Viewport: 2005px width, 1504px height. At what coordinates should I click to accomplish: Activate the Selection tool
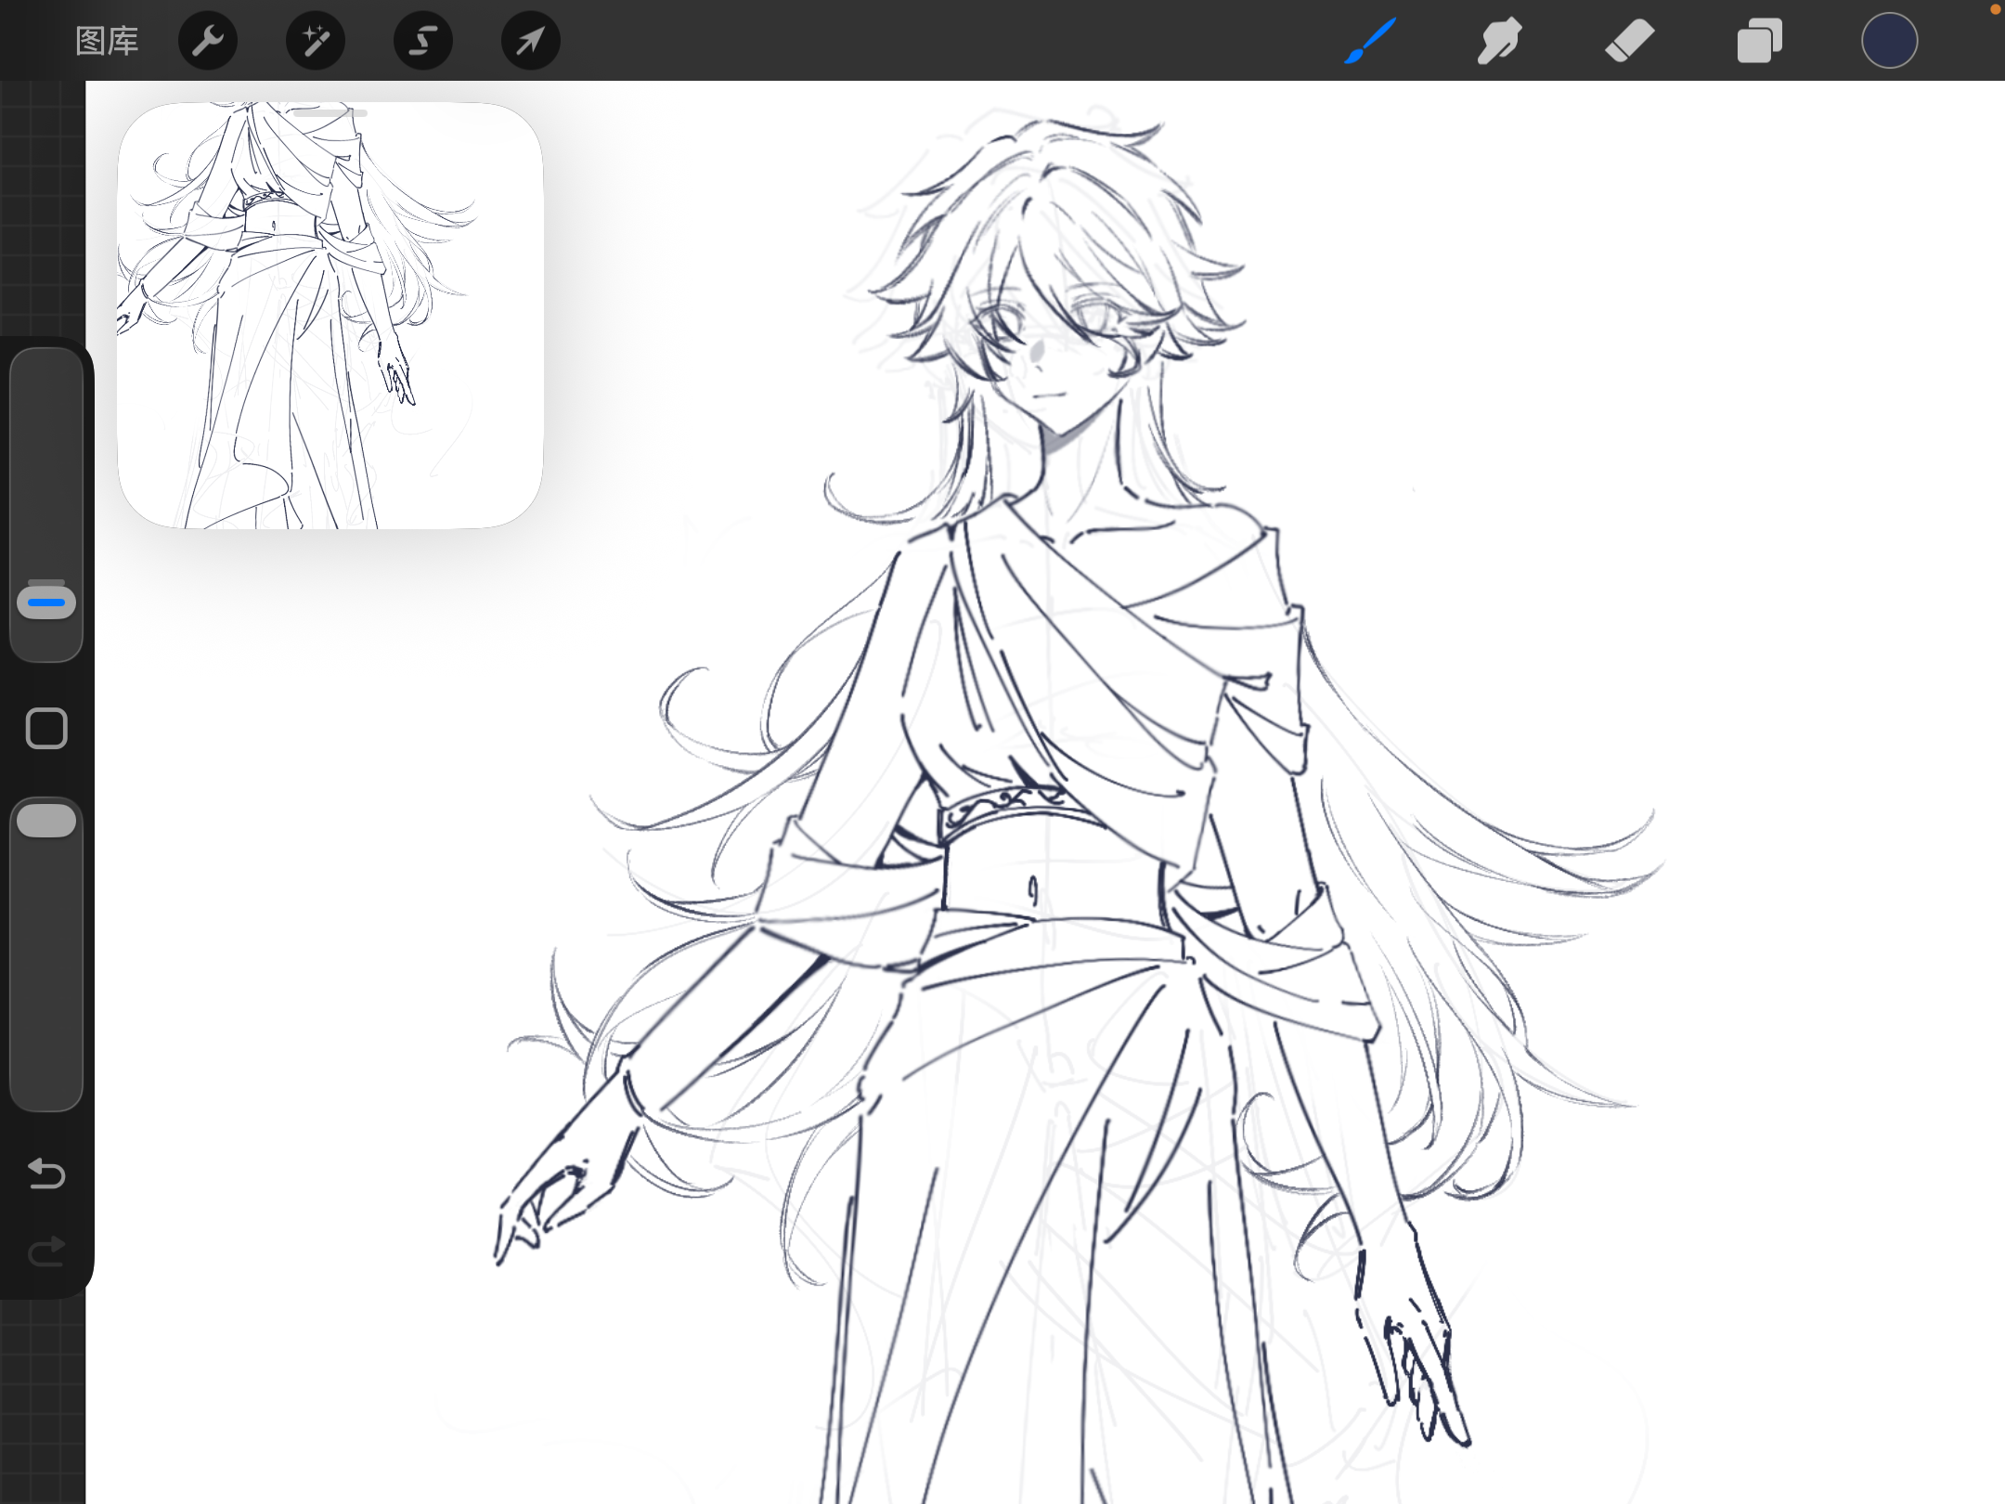(423, 41)
